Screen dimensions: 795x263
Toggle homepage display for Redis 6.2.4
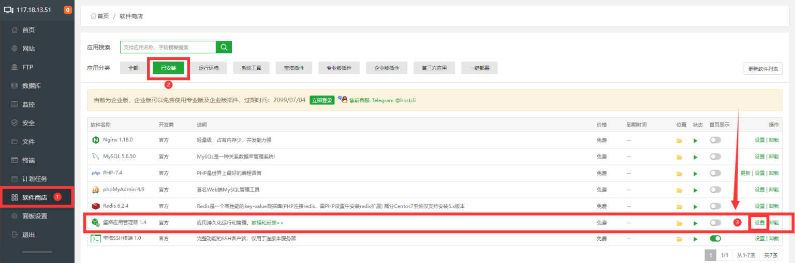(715, 206)
